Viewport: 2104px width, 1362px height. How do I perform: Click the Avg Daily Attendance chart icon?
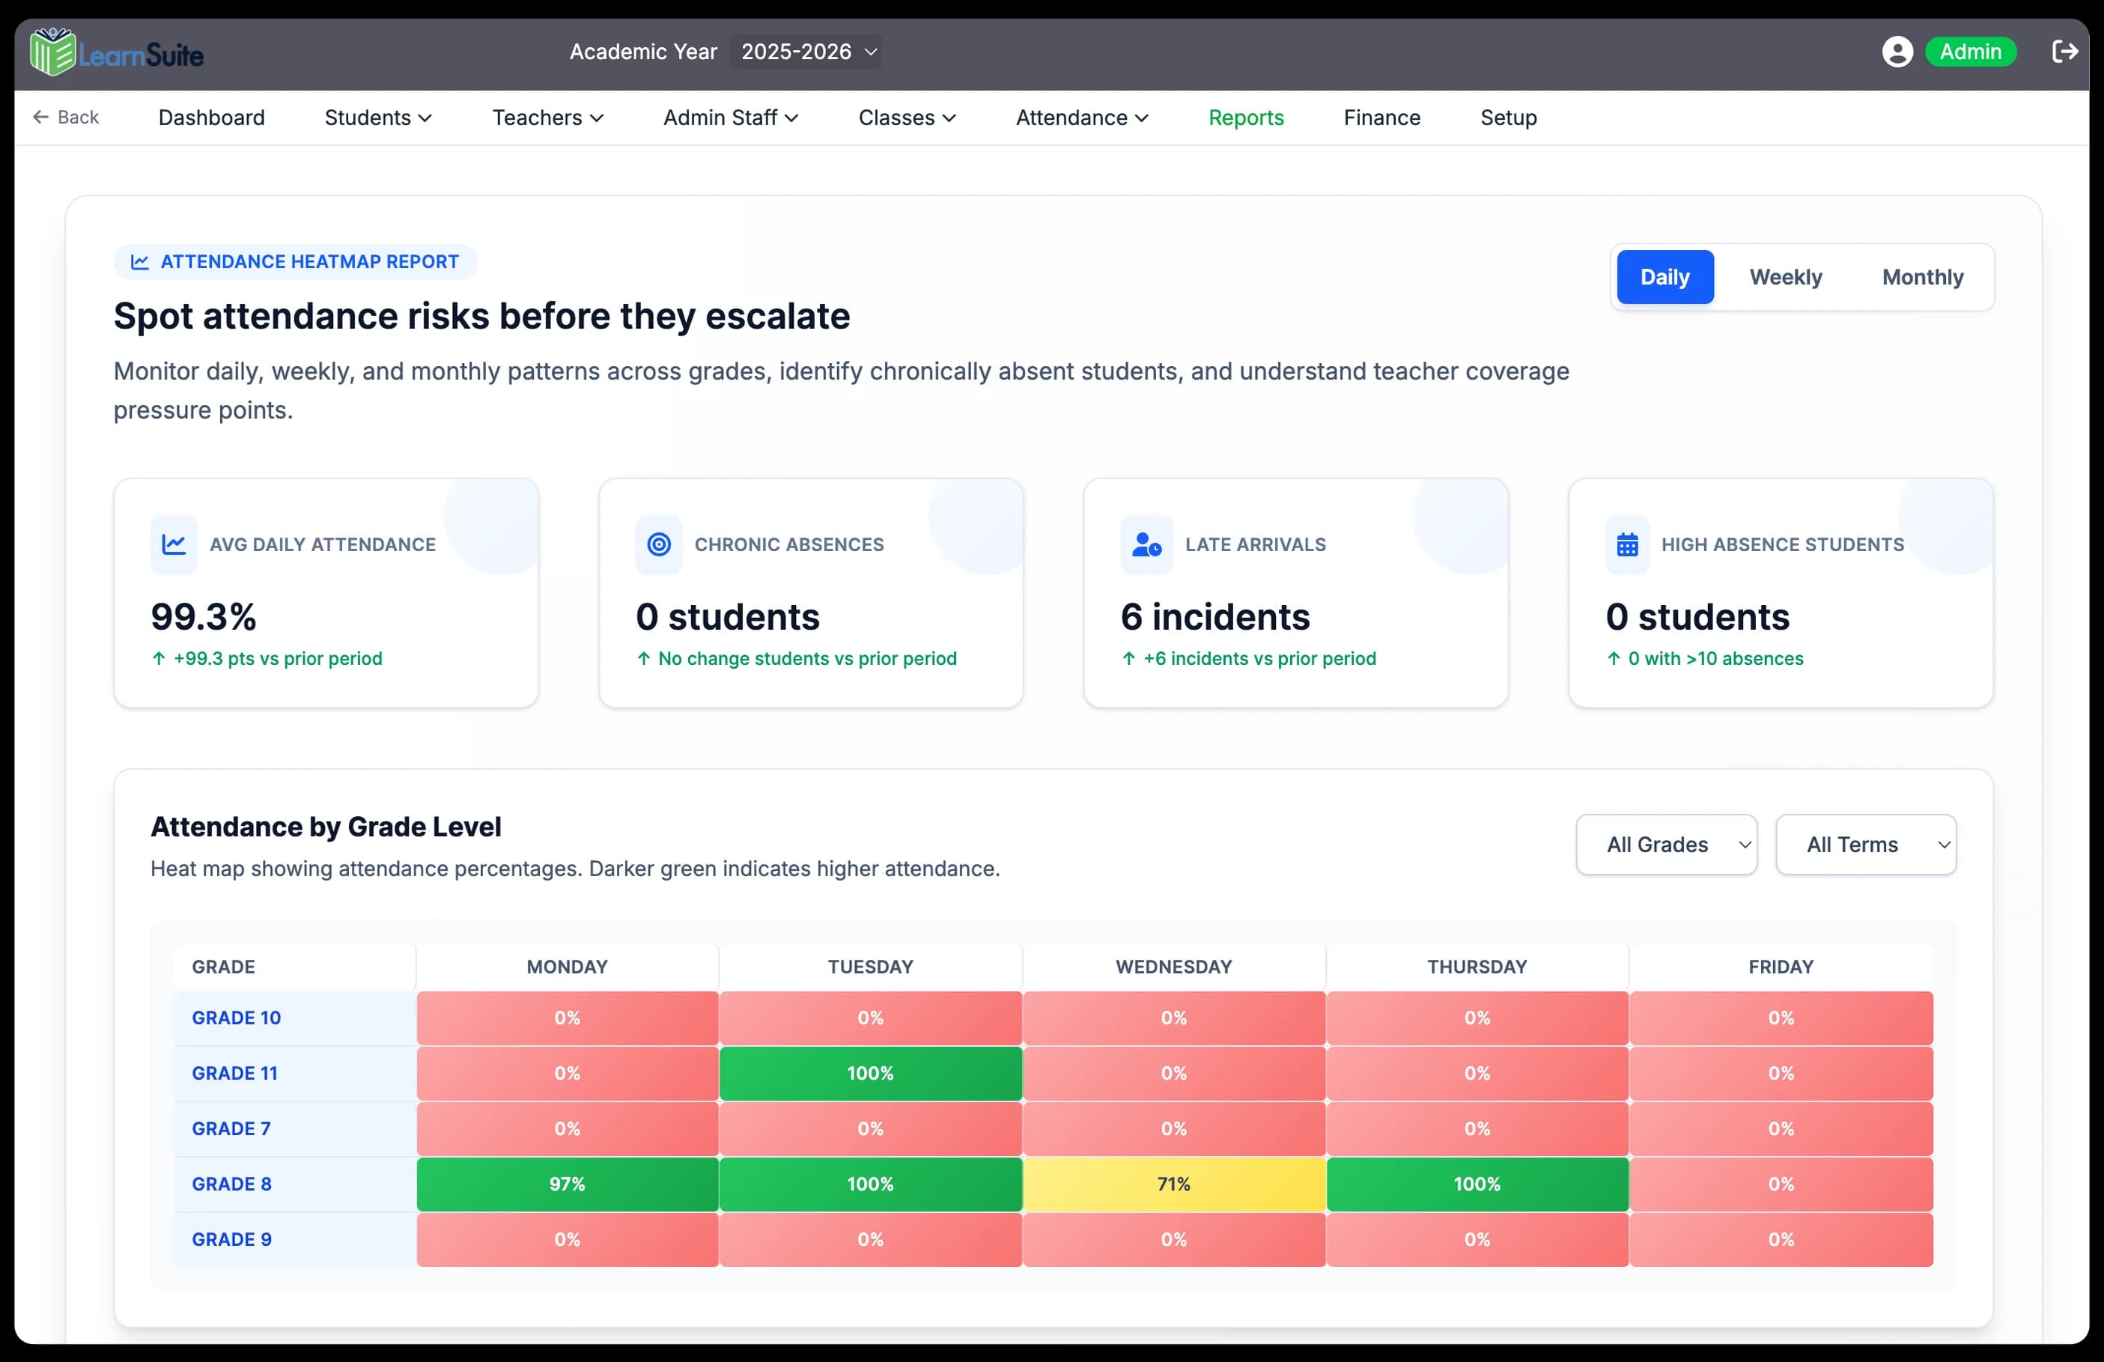(174, 544)
